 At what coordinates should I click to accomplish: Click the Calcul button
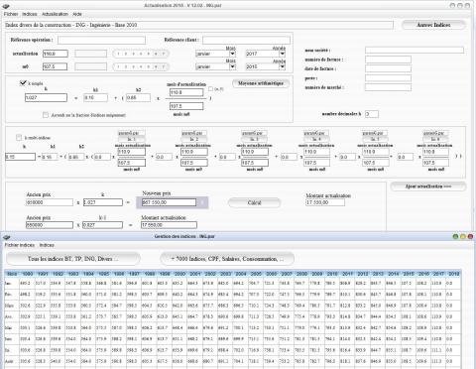(254, 202)
